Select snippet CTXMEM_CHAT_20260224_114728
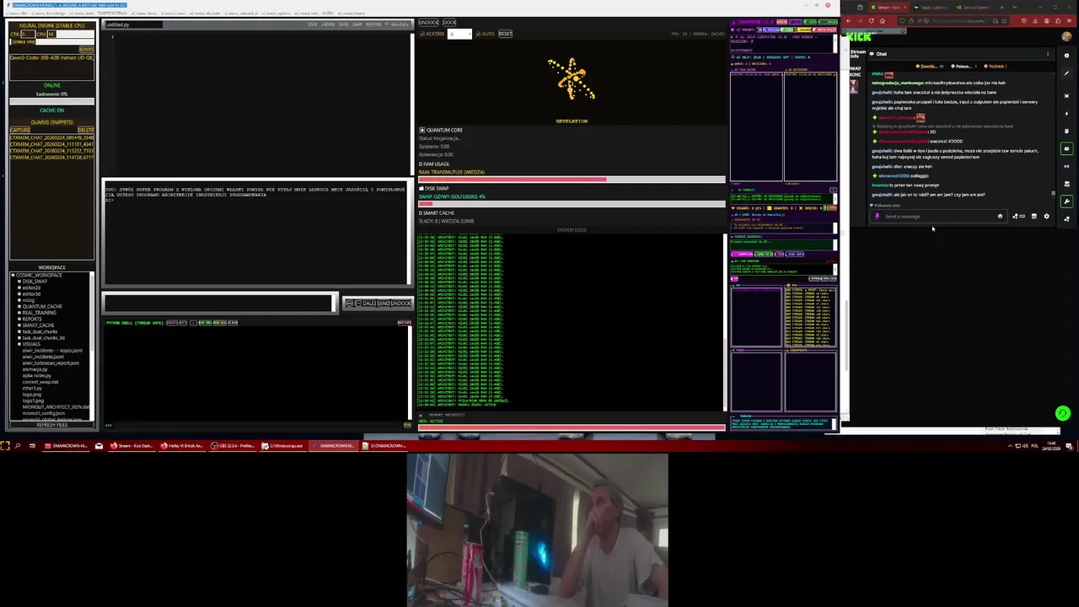 point(51,158)
